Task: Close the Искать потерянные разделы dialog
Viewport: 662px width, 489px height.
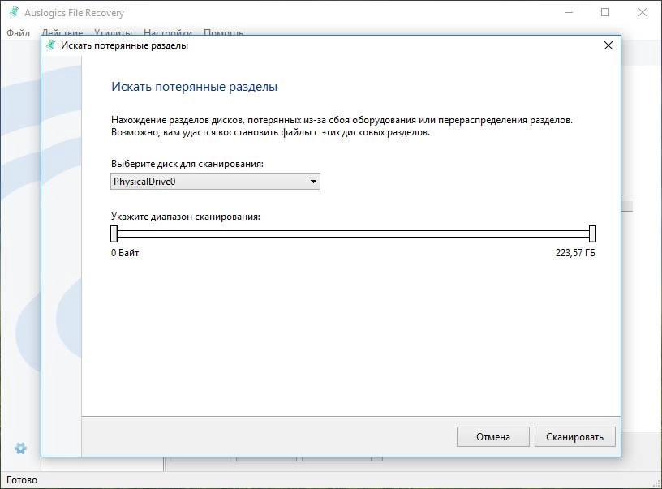Action: point(608,45)
